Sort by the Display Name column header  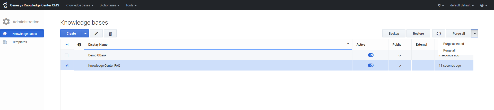pos(98,45)
